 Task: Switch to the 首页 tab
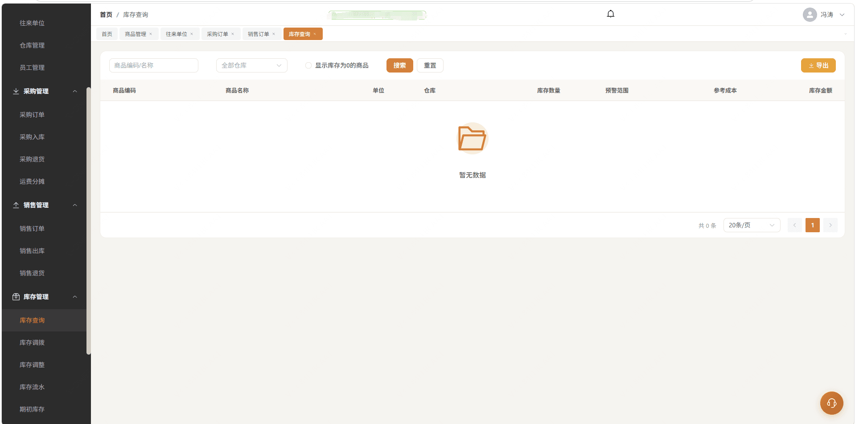point(107,34)
